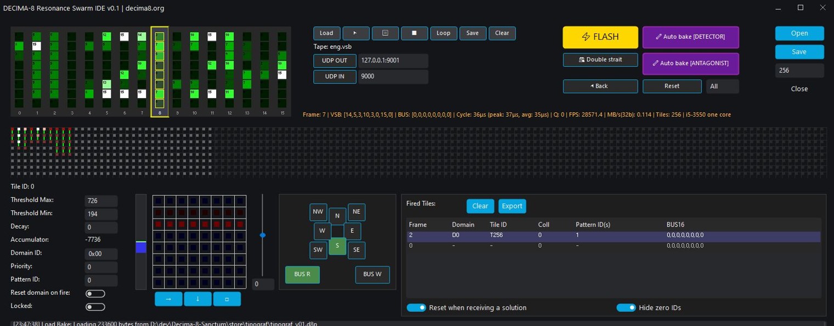The height and width of the screenshot is (326, 834).
Task: Click the vertical weight slider handle
Action: coord(263,235)
